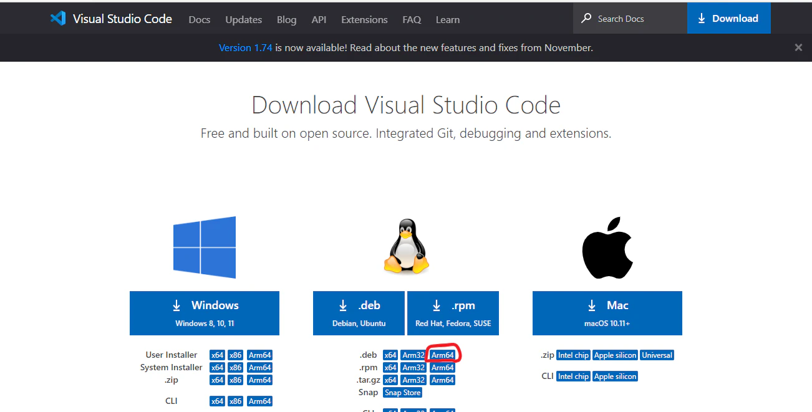Click the .deb Debian, Ubuntu download button

click(359, 313)
